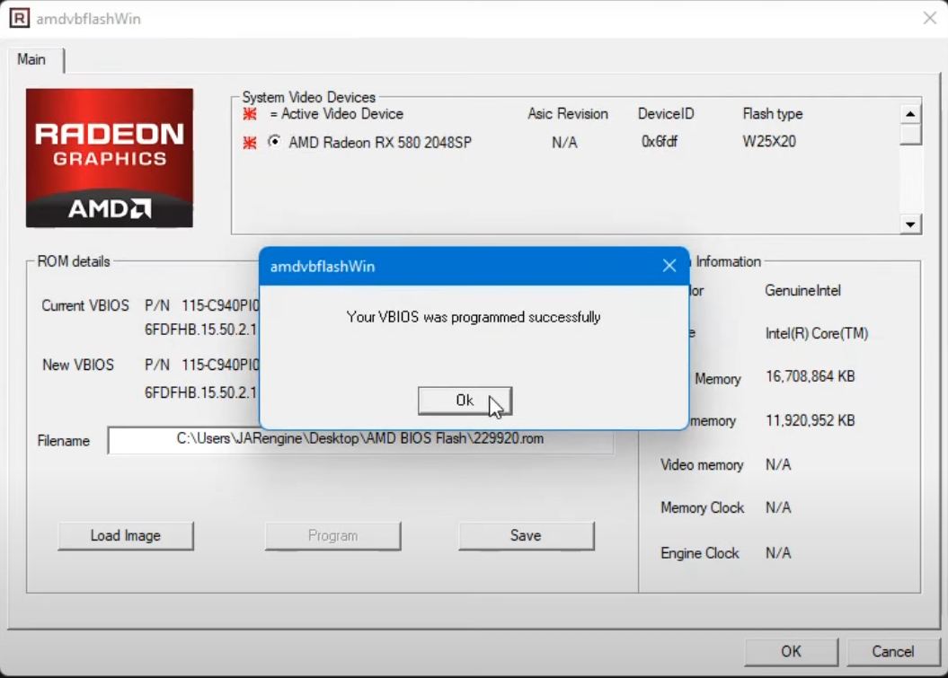Screen dimensions: 948x678
Task: Open the Main tab
Action: pyautogui.click(x=31, y=59)
